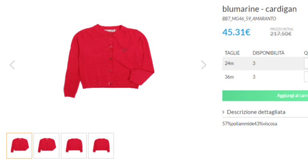
Task: Advance to the next product image
Action: pos(204,65)
